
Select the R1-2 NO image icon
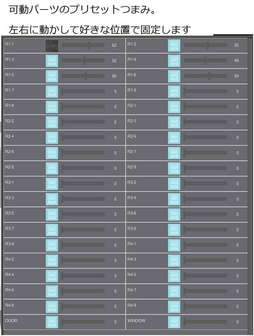coord(174,45)
